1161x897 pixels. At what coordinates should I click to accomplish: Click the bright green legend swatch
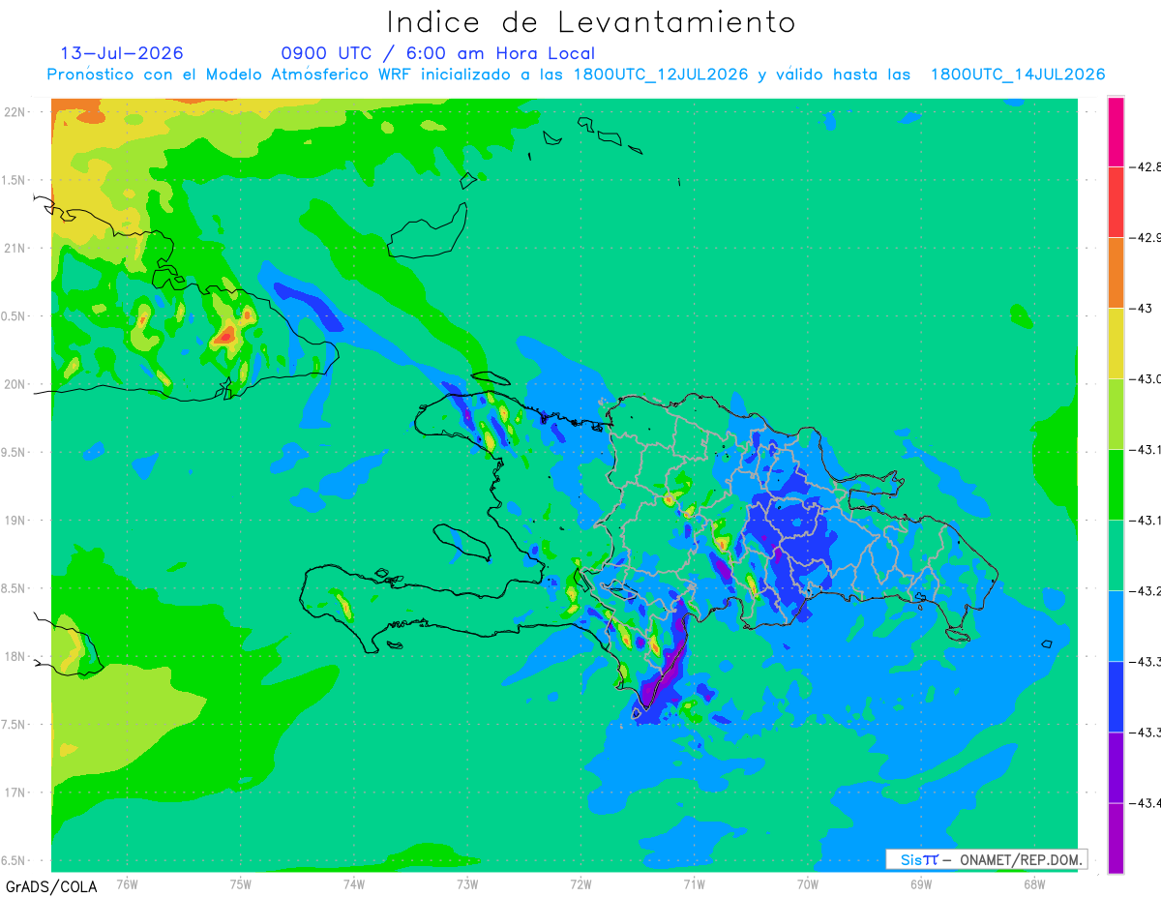click(x=1116, y=485)
